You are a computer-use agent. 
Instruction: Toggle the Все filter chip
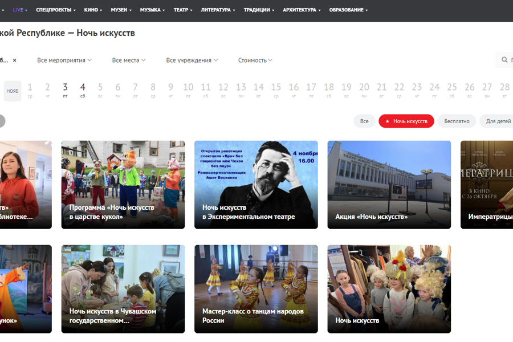point(364,121)
